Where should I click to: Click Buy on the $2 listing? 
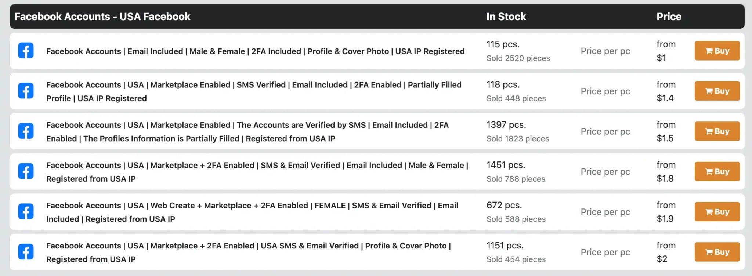(x=717, y=252)
